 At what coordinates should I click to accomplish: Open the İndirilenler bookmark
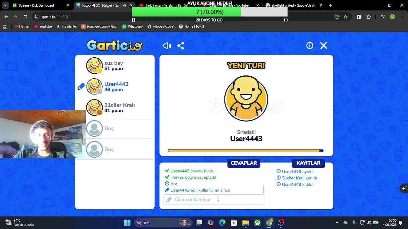pos(67,26)
